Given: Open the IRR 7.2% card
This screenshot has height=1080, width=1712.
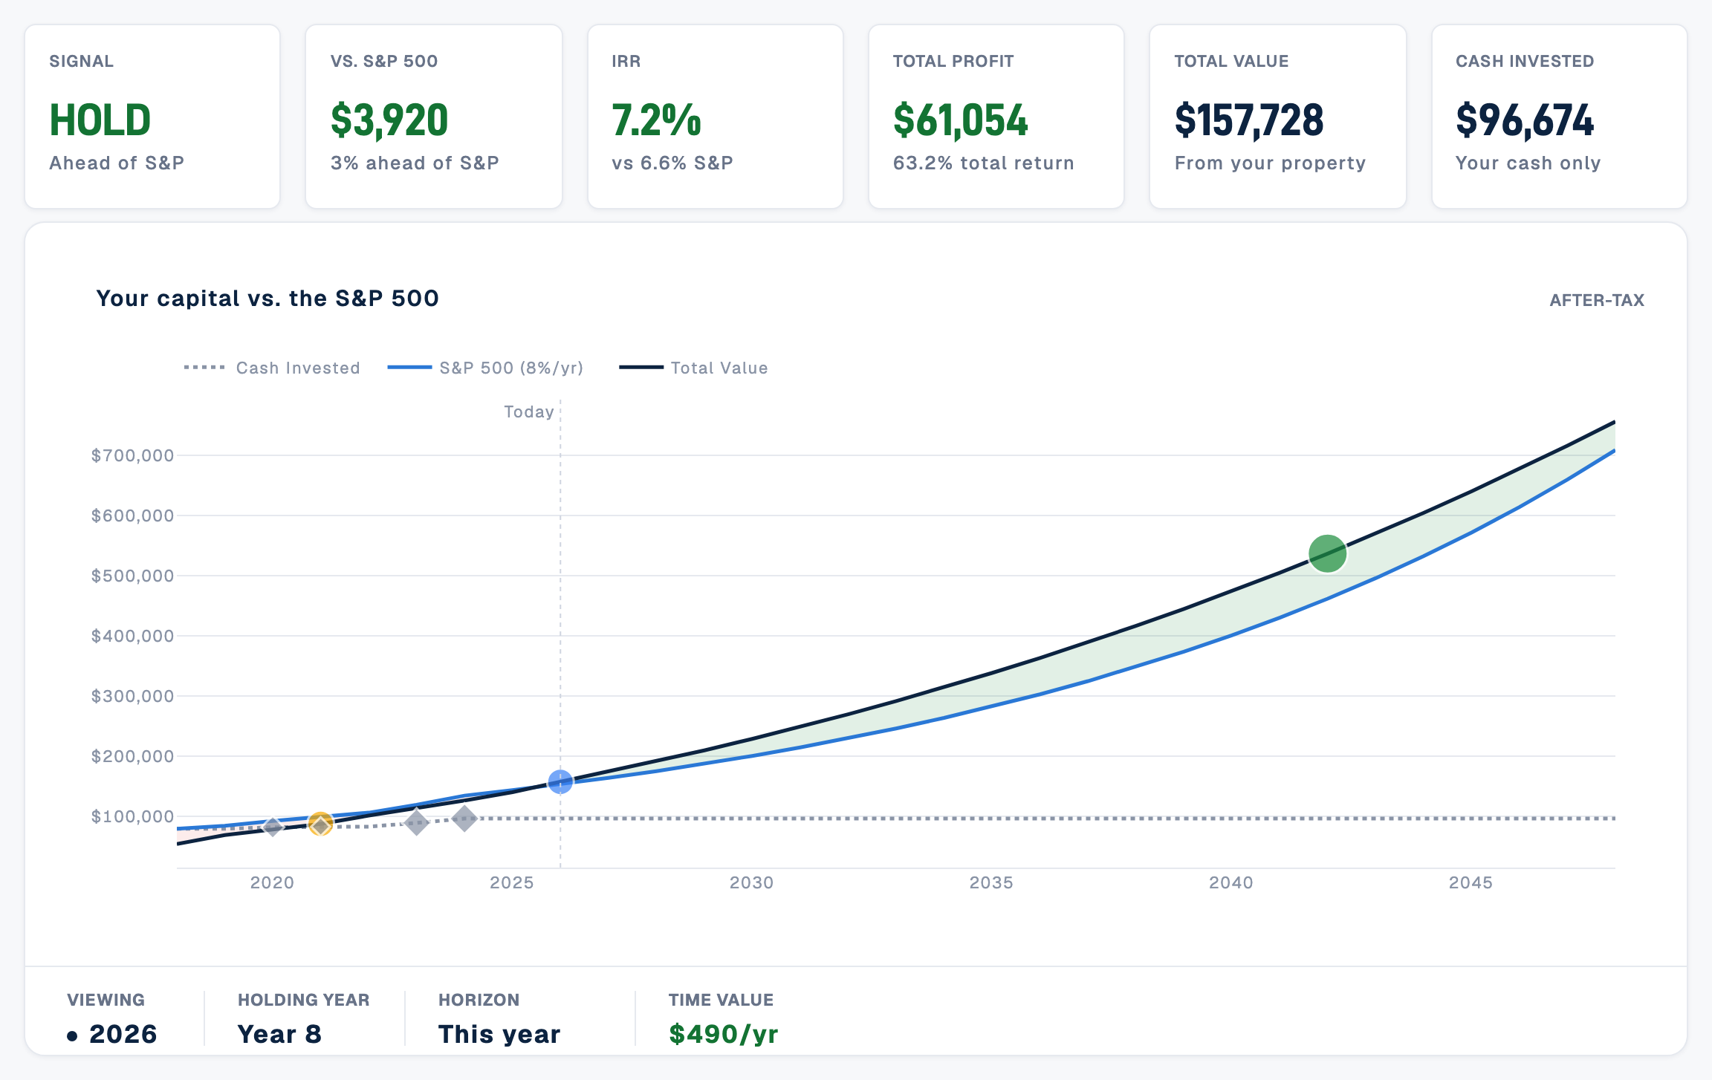Looking at the screenshot, I should pos(716,117).
